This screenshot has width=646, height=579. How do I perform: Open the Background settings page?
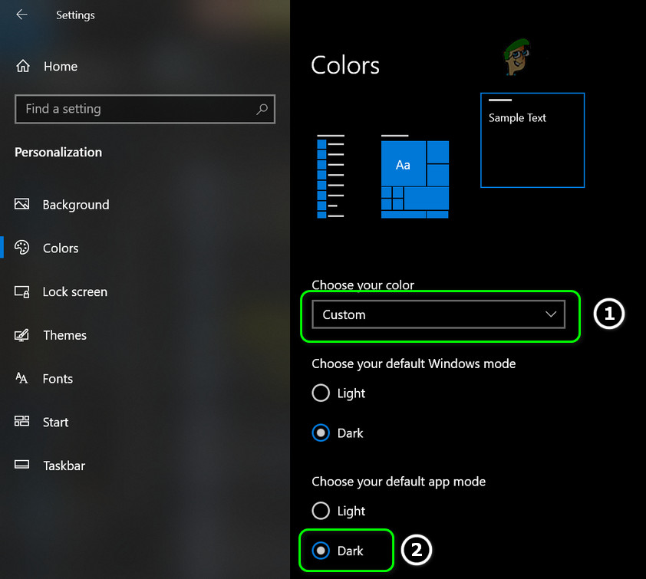(x=76, y=205)
